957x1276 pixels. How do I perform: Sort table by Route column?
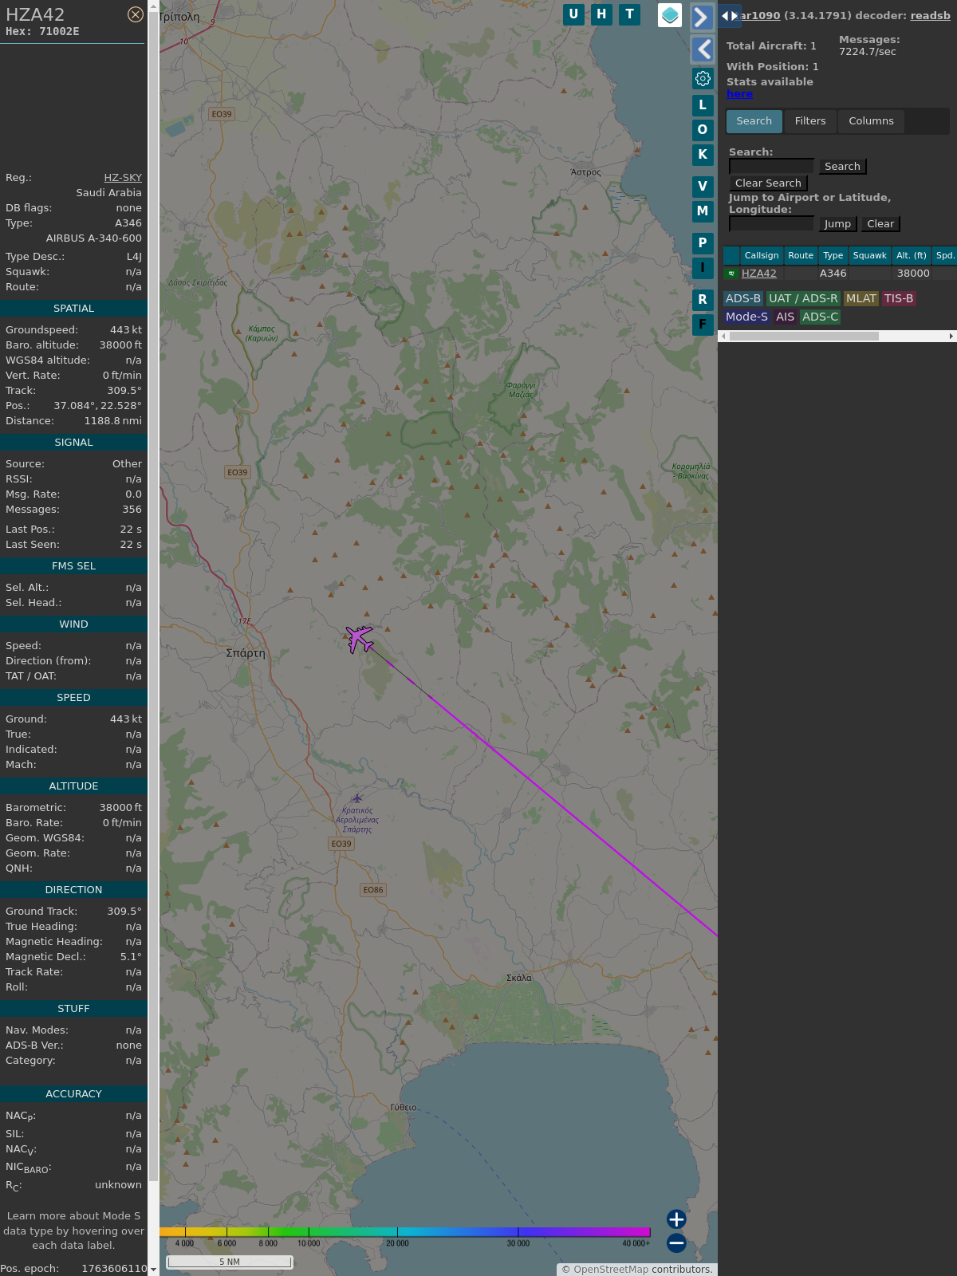pos(801,255)
